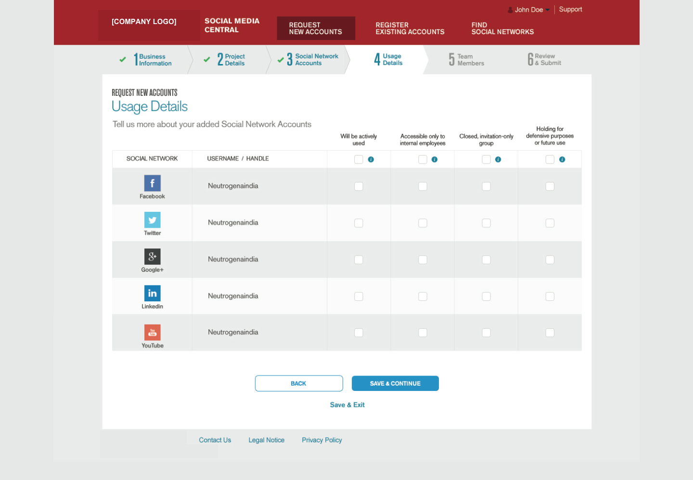The width and height of the screenshot is (693, 480).
Task: Open the Register Existing Accounts menu
Action: pos(410,28)
